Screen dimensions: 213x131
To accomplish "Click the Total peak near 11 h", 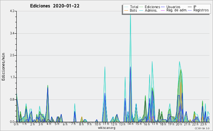I will [105, 67].
